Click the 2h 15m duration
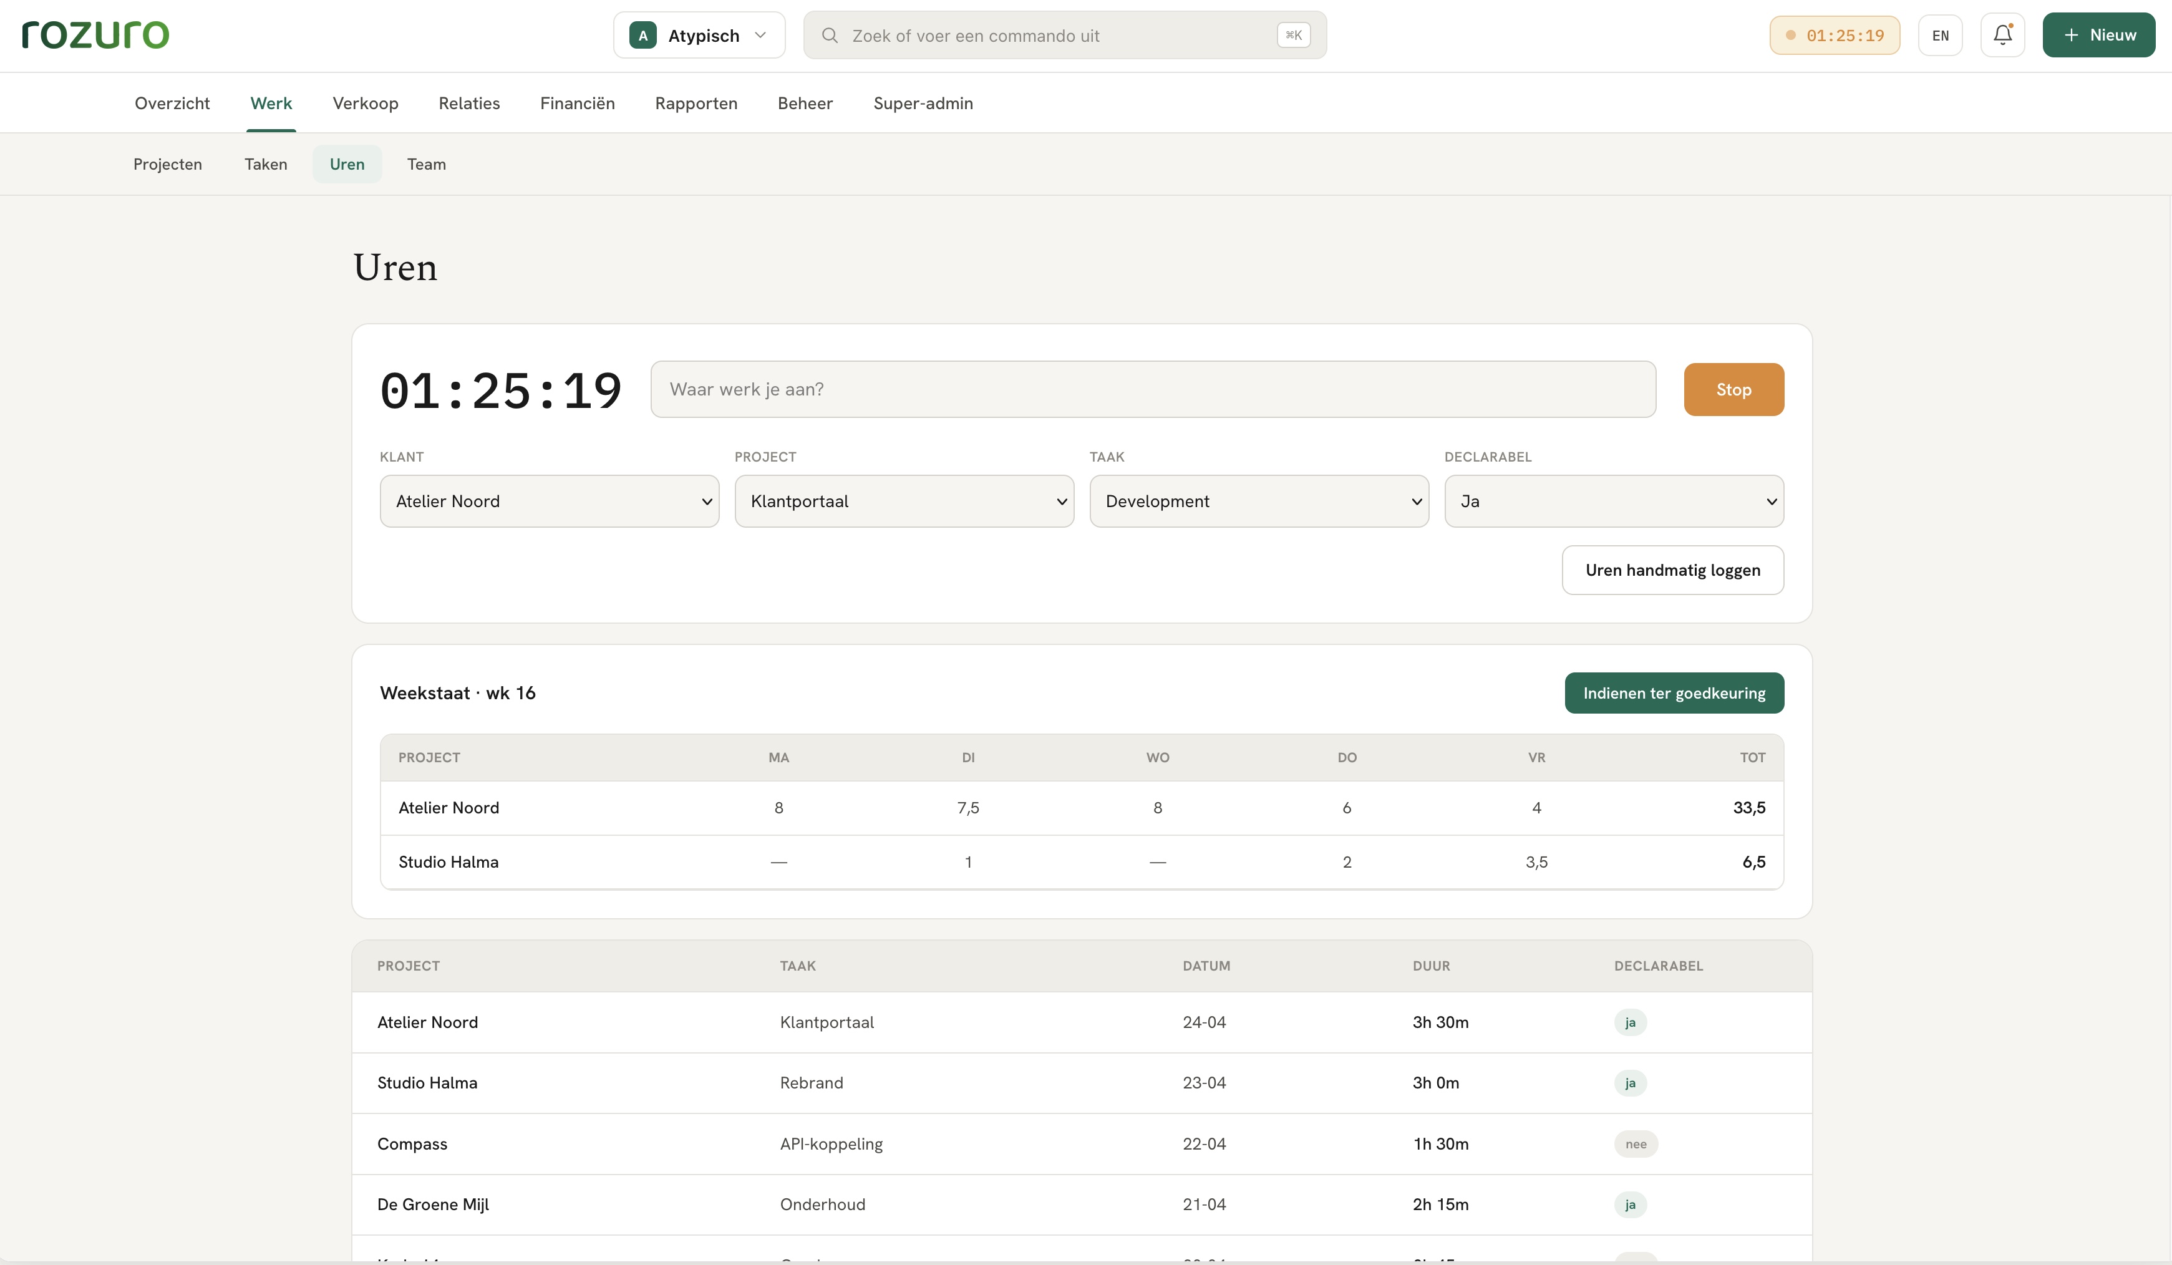The width and height of the screenshot is (2172, 1265). coord(1440,1204)
